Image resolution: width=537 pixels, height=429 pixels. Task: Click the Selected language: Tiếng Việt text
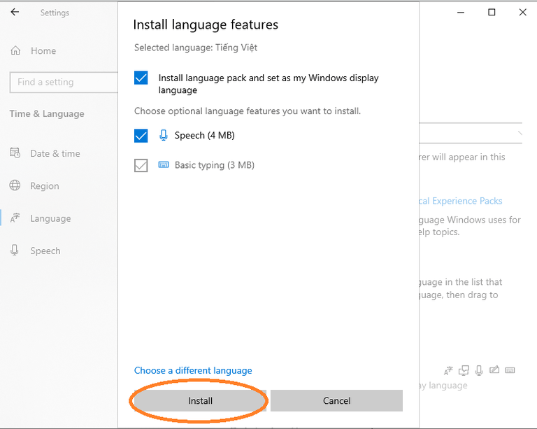(196, 48)
